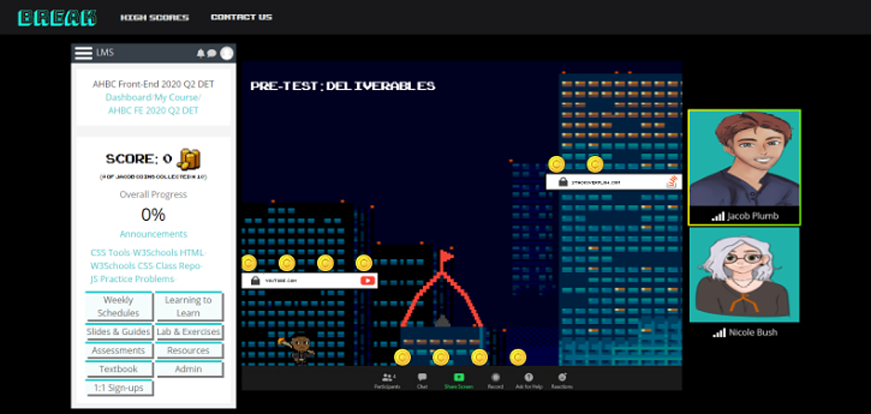Image resolution: width=871 pixels, height=414 pixels.
Task: Open the CSS Tools link
Action: coord(110,253)
